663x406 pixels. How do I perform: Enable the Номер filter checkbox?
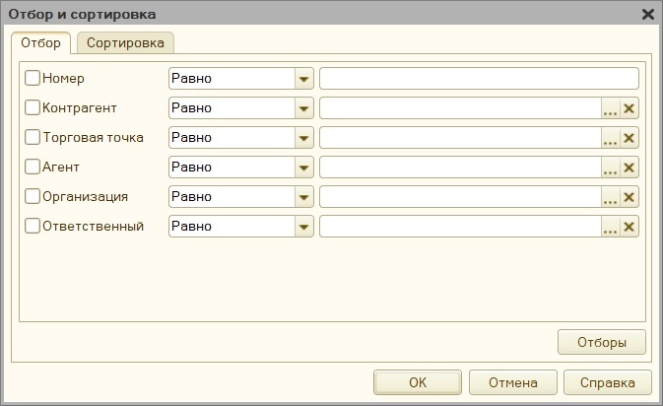pos(33,78)
